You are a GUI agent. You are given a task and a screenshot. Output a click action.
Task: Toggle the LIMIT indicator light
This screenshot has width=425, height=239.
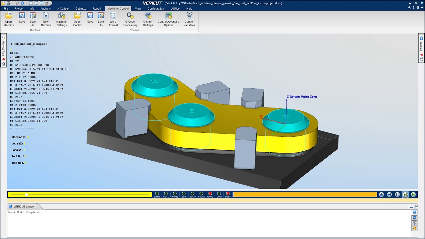[157, 194]
